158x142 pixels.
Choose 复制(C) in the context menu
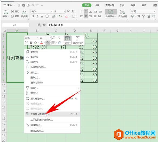click(x=52, y=52)
